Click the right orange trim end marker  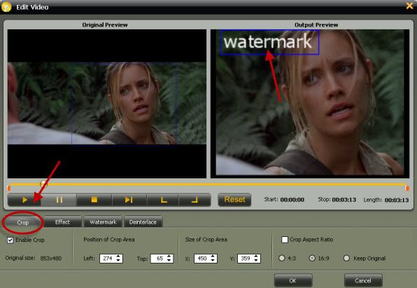pyautogui.click(x=407, y=188)
